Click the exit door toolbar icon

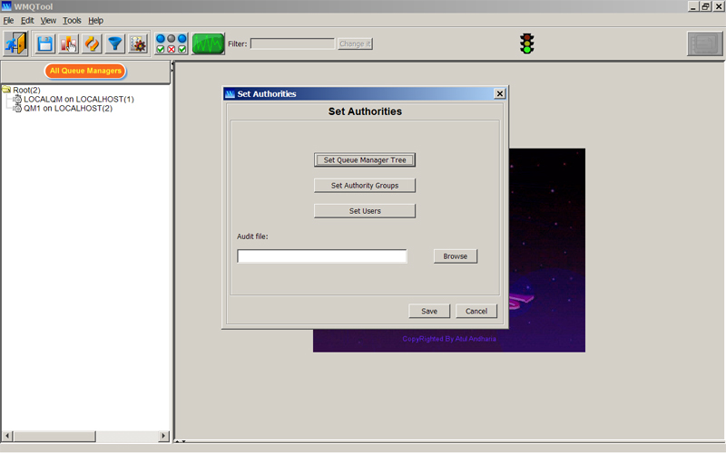(15, 43)
